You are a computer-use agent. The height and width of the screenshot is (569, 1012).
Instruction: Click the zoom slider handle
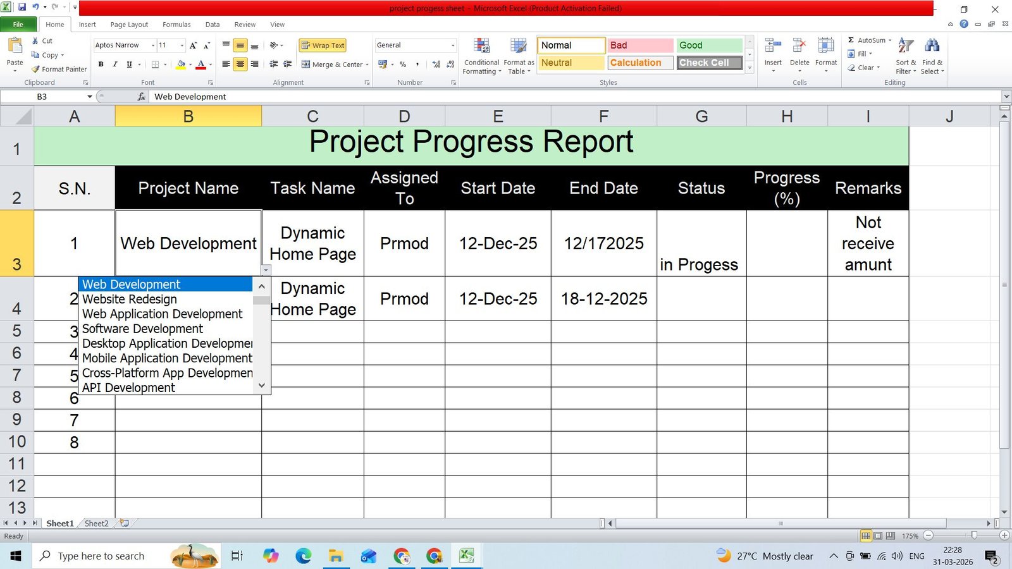click(x=974, y=535)
